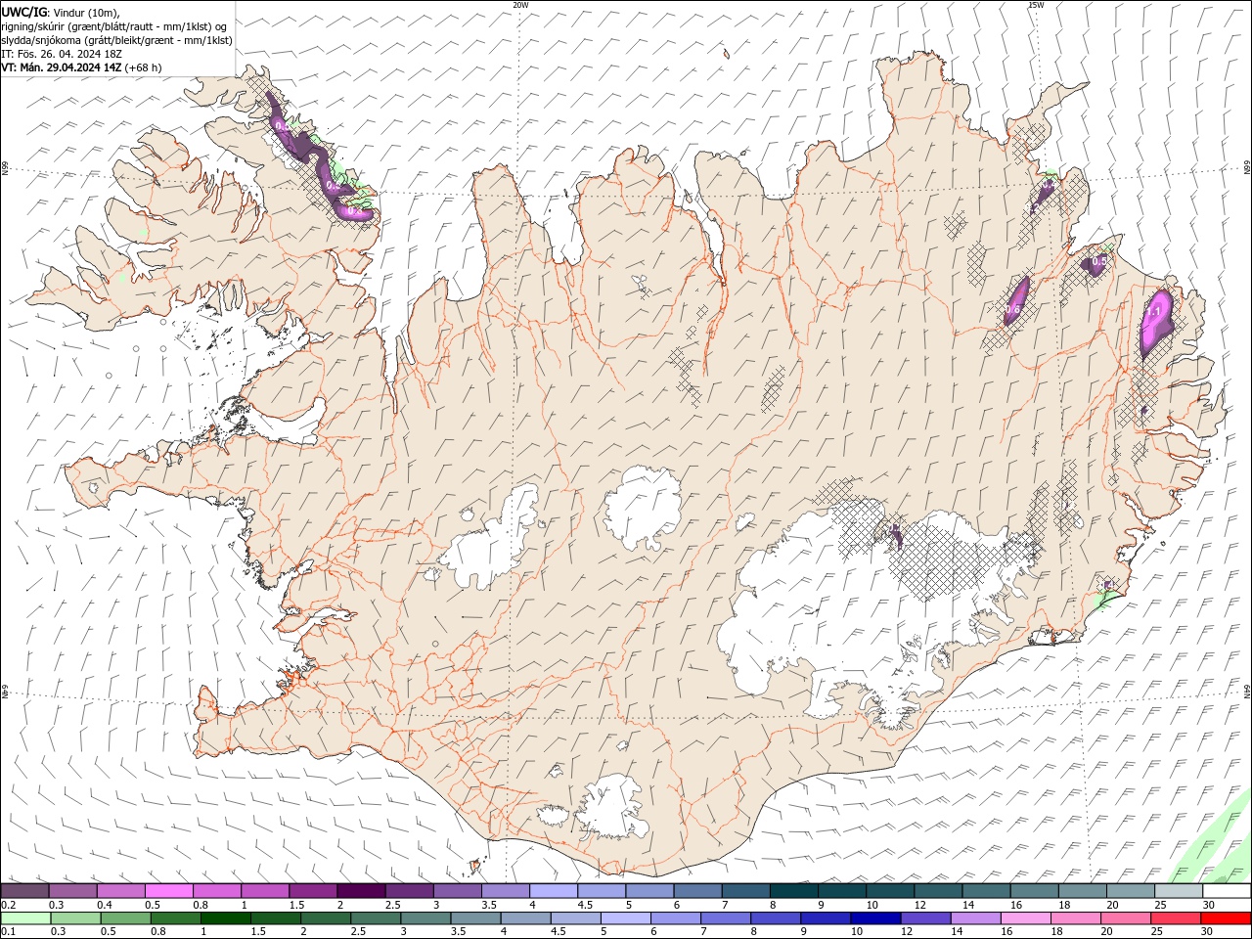Click the grey-blue 4 rain-scale swatch
This screenshot has height=939, width=1252.
click(x=526, y=918)
